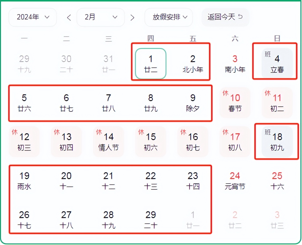Open the 2月 month dropdown
Screen dimensions: 302x245
pos(100,17)
